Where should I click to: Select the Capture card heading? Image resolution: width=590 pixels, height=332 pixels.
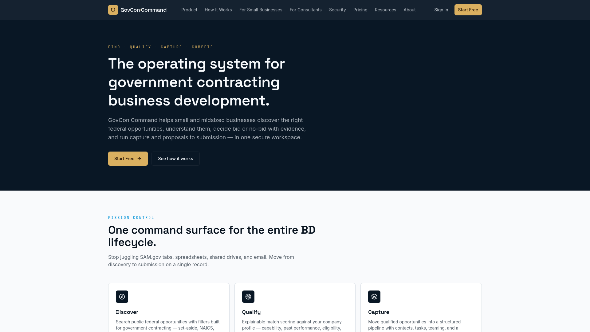click(379, 312)
